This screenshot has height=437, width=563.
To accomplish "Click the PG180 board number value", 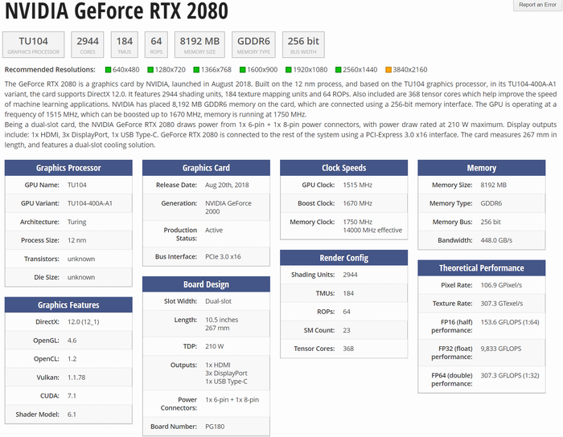I will click(214, 427).
